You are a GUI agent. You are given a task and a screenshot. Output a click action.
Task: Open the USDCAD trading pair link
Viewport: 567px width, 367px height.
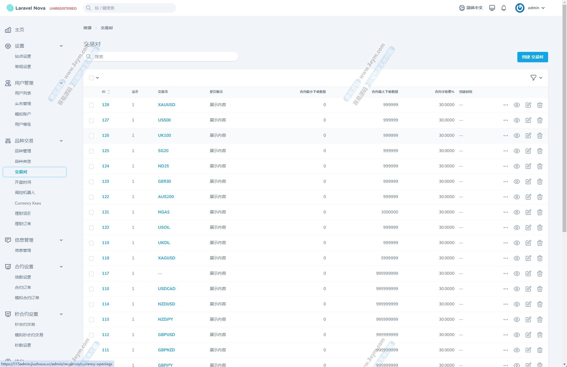pos(167,289)
